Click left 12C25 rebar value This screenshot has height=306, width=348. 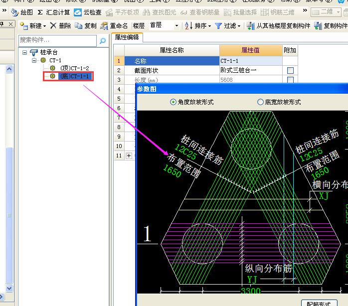pos(185,152)
